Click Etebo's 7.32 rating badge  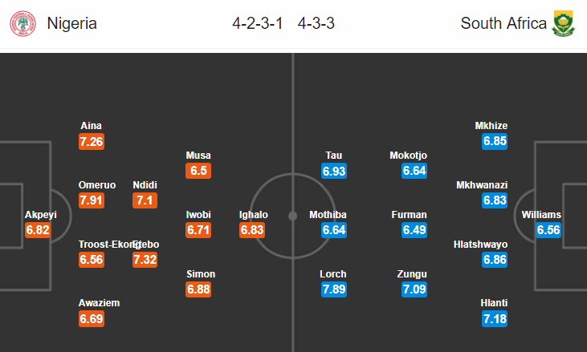(145, 259)
